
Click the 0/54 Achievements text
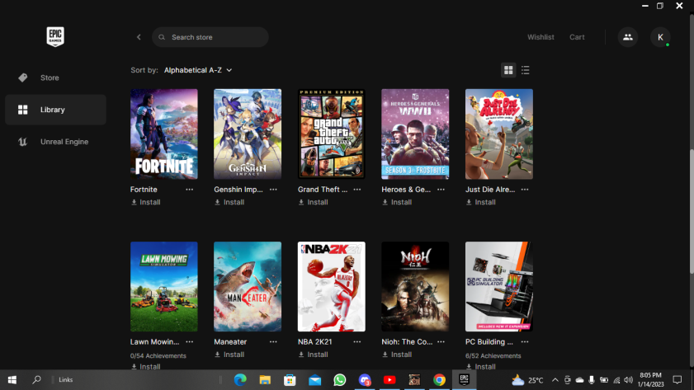158,356
